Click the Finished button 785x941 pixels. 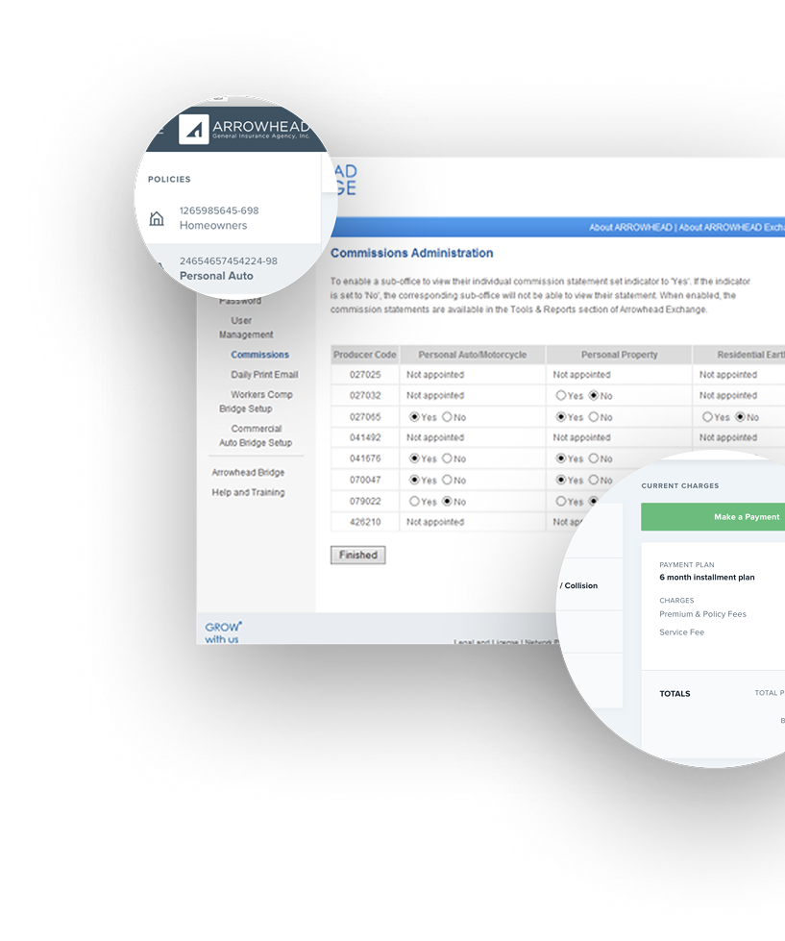point(358,556)
